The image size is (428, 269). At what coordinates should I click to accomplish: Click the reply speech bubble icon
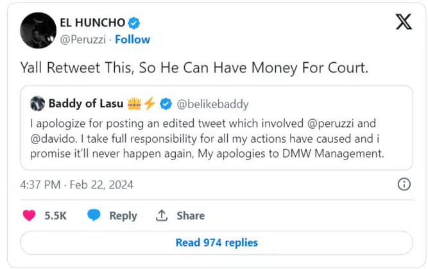pyautogui.click(x=94, y=215)
